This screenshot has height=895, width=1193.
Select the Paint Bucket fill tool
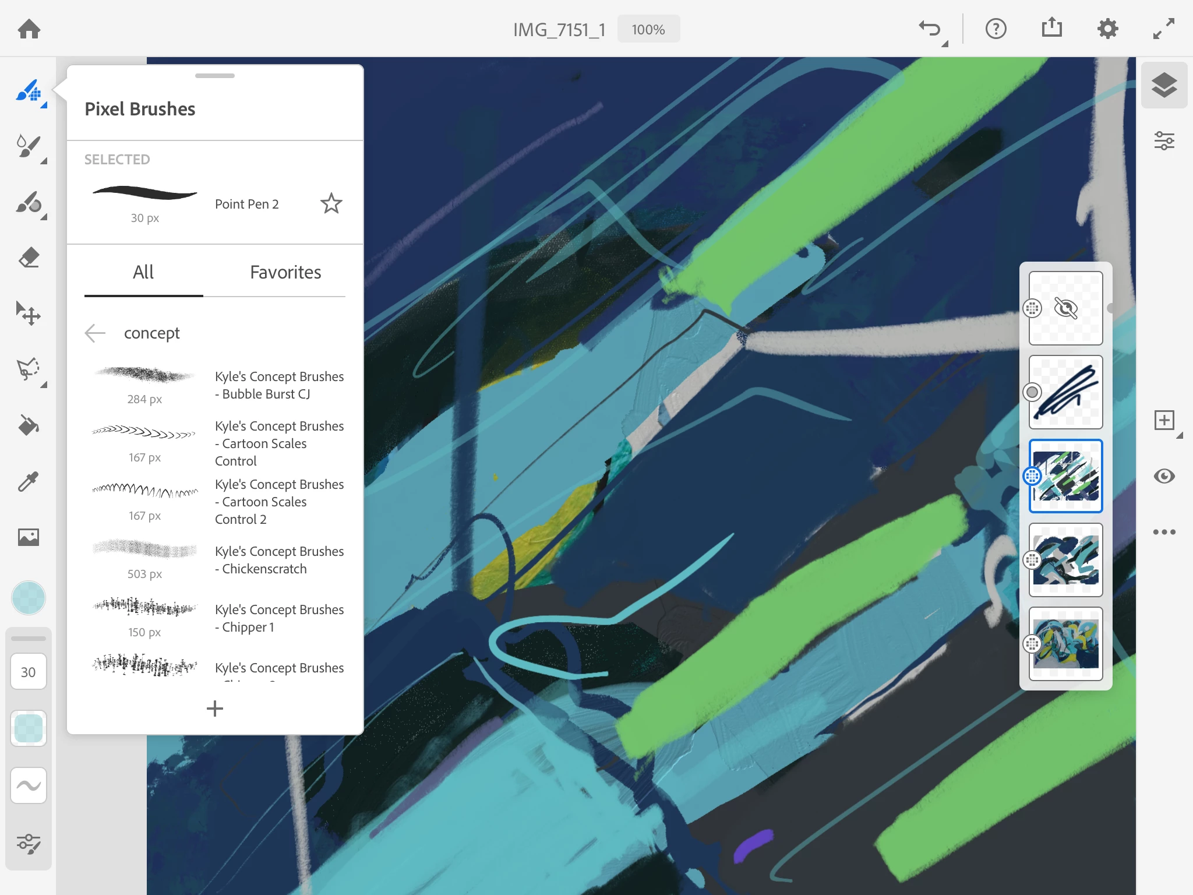(x=29, y=425)
